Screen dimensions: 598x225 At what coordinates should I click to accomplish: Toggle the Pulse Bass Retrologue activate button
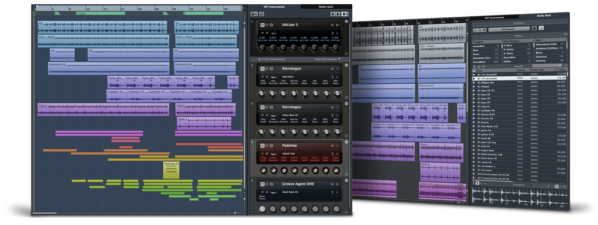coord(263,107)
